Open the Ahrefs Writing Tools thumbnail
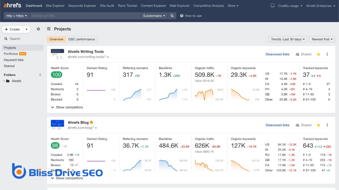This screenshot has width=339, height=190. [x=57, y=54]
